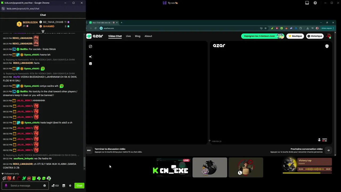Viewport: 341px width, 192px height.
Task: Click BotRix name on the socials message
Action: coord(24,49)
